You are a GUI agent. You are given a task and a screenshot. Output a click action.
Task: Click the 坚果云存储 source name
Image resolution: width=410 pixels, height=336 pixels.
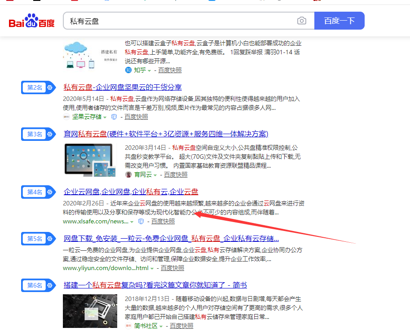click(87, 117)
